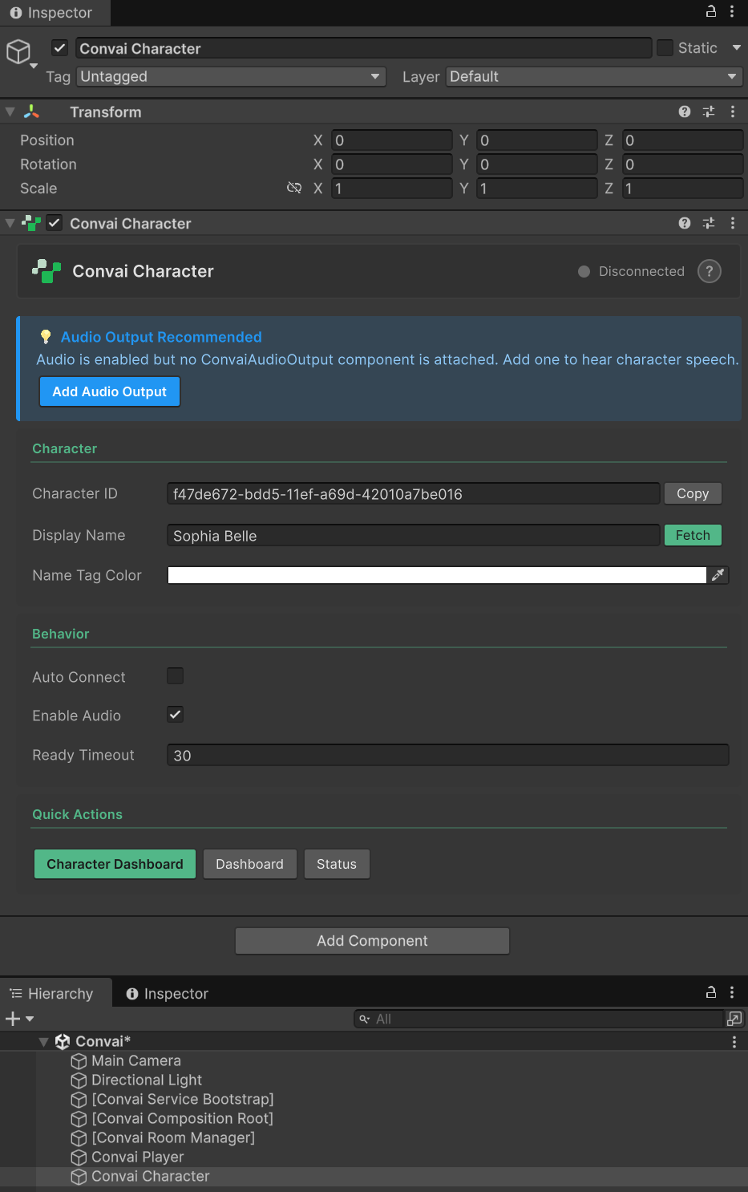Click the Transform help question mark icon
Image resolution: width=748 pixels, height=1192 pixels.
point(684,112)
